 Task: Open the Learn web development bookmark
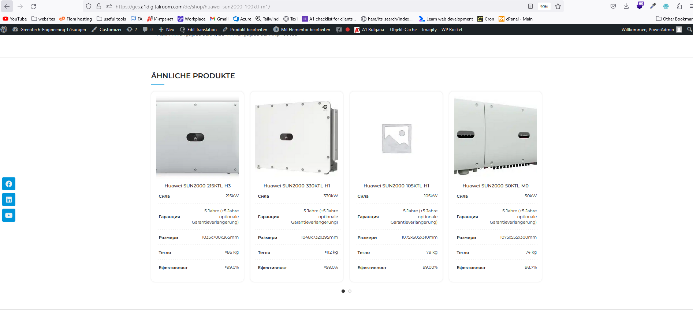tap(446, 19)
